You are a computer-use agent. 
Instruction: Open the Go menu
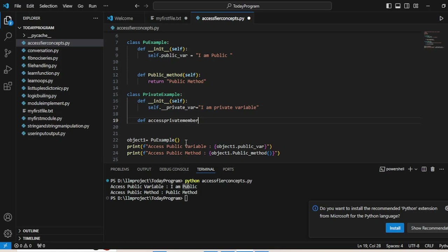point(80,6)
